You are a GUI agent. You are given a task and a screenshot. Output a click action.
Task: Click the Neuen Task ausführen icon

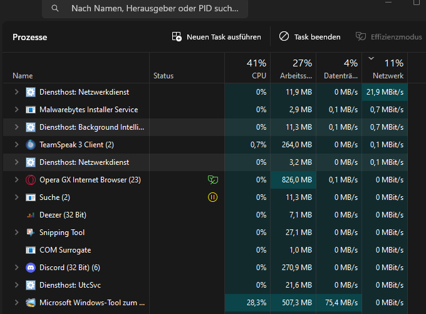coord(177,37)
